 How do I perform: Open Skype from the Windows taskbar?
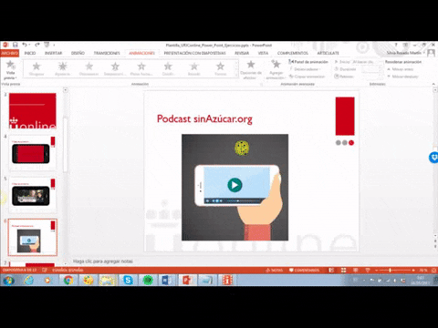coord(128,280)
